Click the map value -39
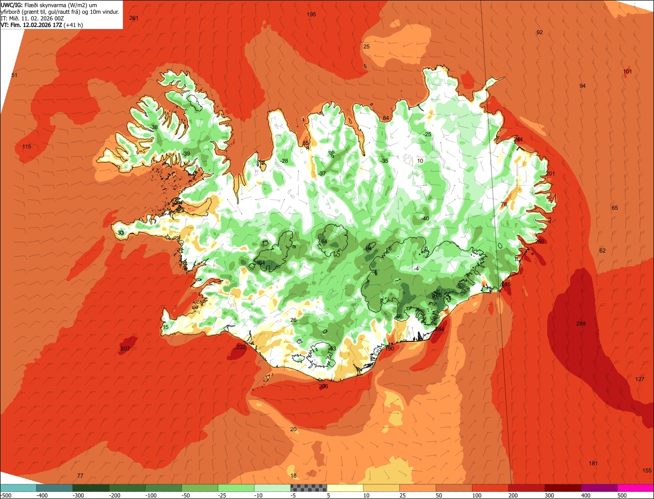The width and height of the screenshot is (654, 499). (186, 154)
